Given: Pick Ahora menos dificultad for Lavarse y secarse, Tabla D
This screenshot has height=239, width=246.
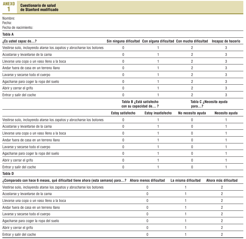Looking at the screenshot, I should (147, 214).
